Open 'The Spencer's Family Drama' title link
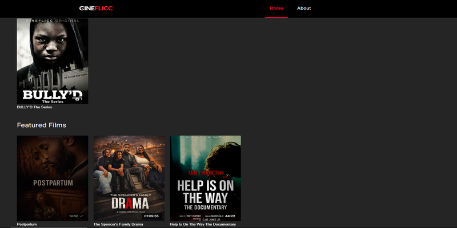 118,225
